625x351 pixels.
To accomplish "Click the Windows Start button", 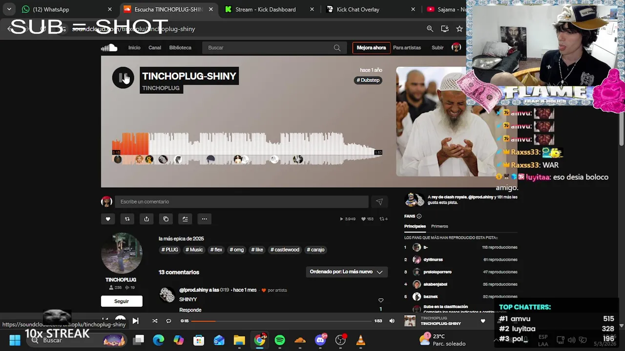I will click(x=15, y=340).
